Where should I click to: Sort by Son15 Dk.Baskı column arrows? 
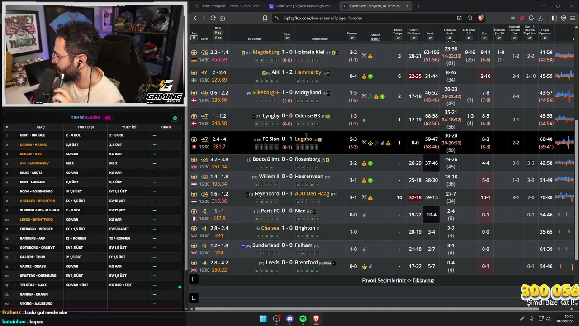pos(414,38)
